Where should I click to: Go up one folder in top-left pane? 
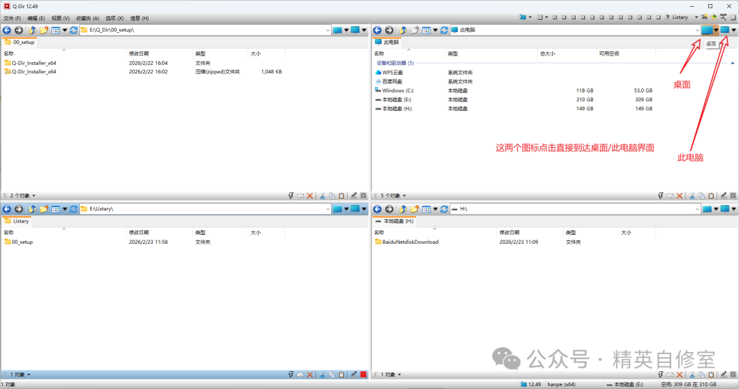32,30
